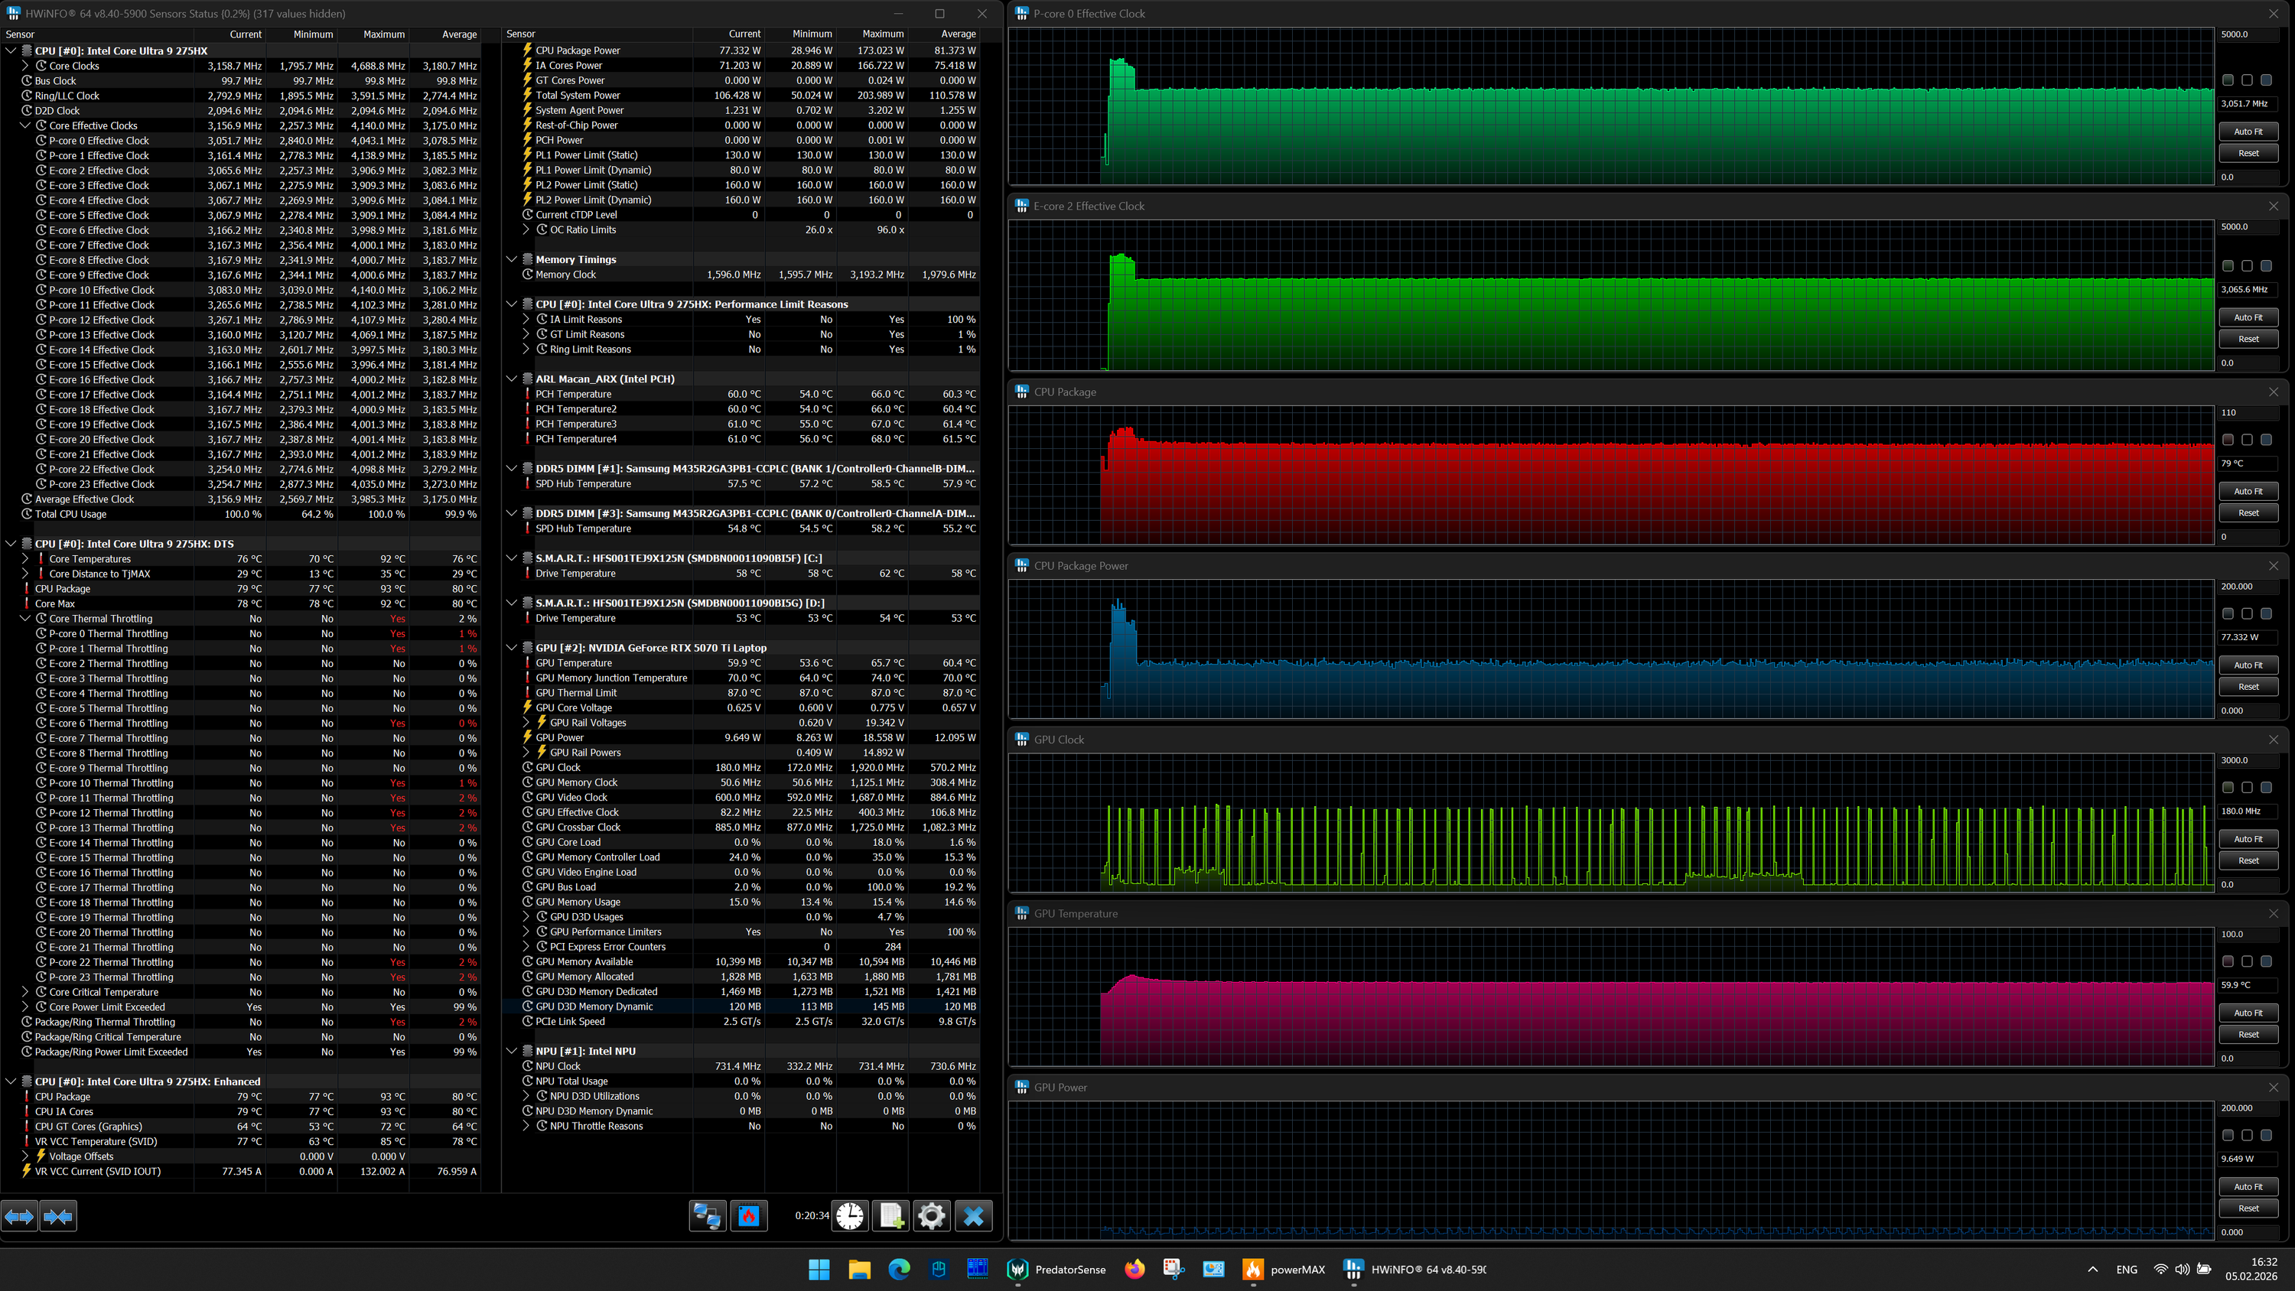Click the Average column header in right pane

(958, 34)
